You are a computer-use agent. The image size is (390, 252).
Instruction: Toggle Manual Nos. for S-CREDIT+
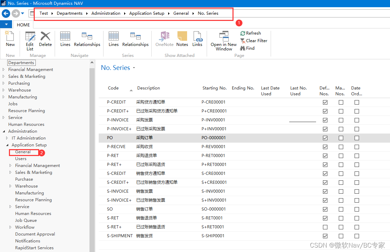[341, 182]
